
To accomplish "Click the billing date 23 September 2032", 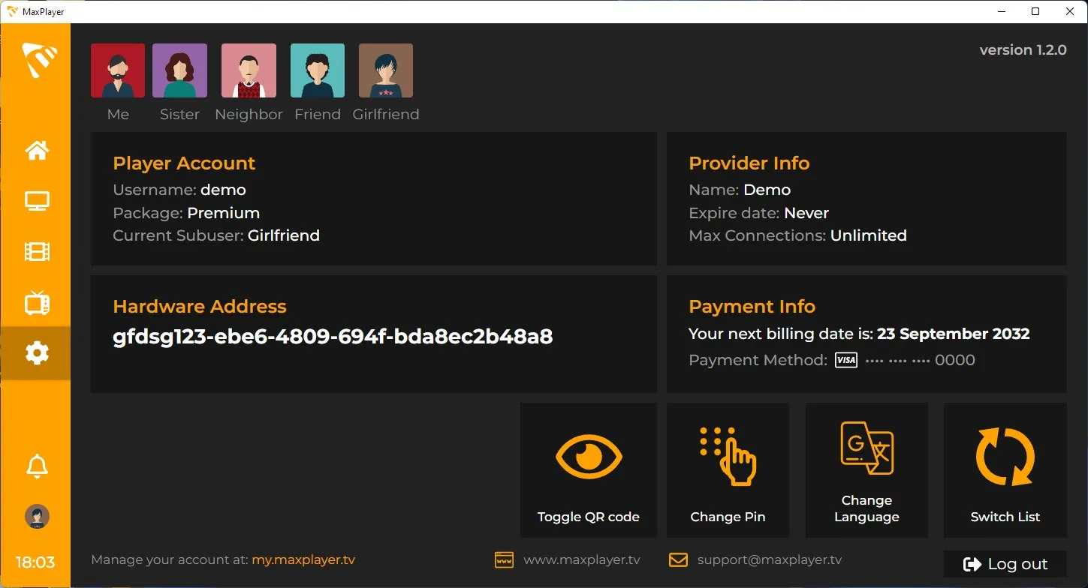I will 954,334.
